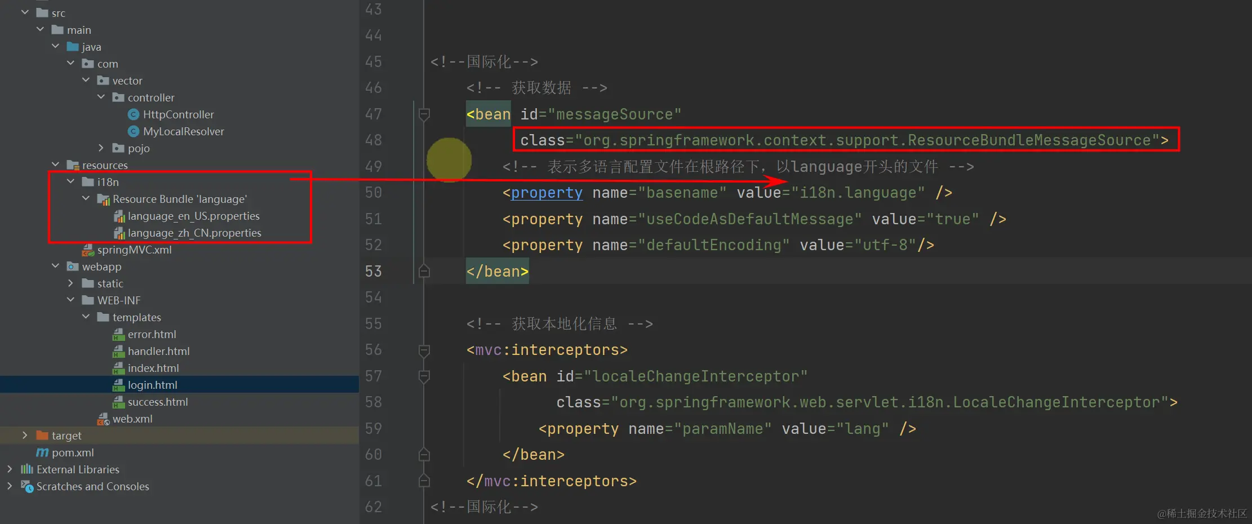Click the success.html file icon
The width and height of the screenshot is (1252, 524).
pos(118,402)
